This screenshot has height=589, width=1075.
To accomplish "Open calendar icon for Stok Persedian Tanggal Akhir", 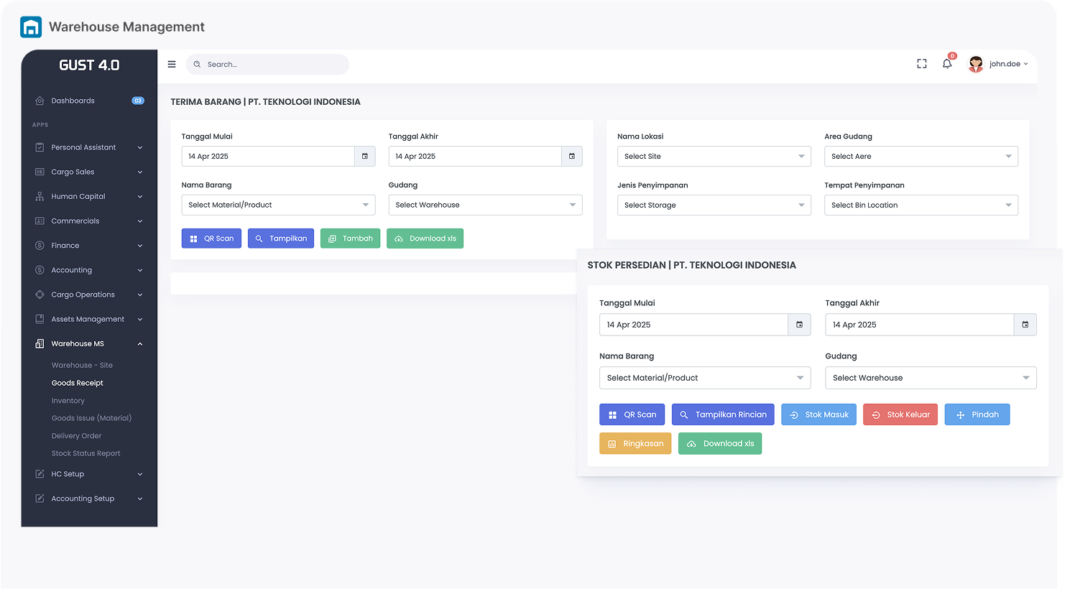I will [1025, 325].
